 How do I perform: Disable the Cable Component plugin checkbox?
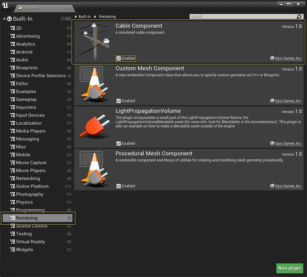[x=119, y=58]
